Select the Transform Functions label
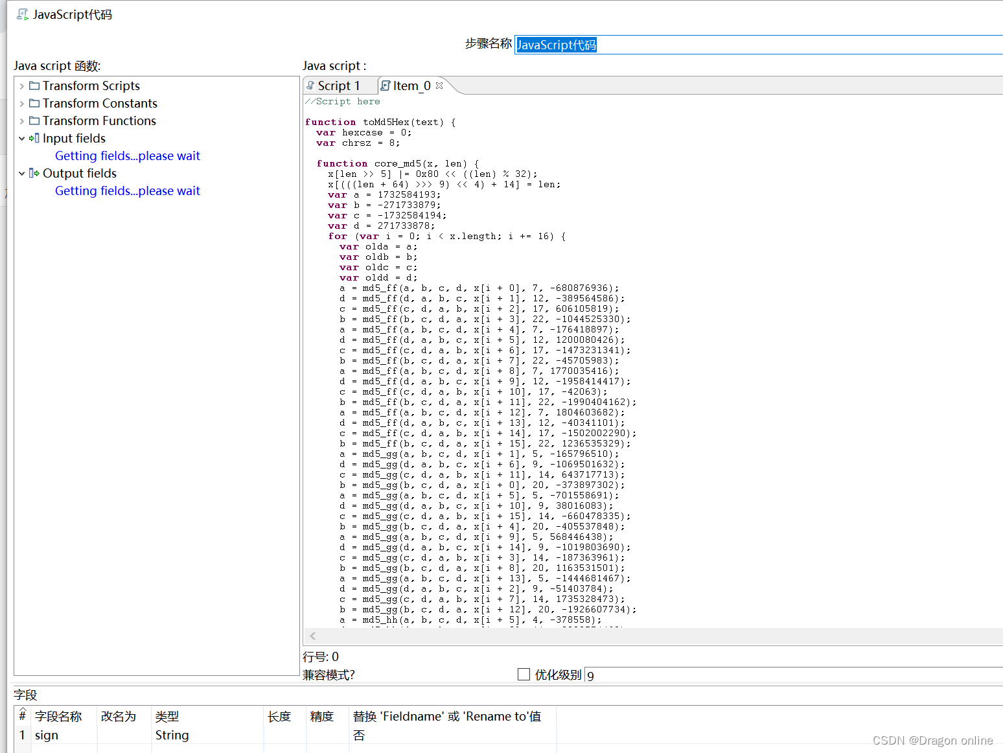The image size is (1003, 753). 99,121
